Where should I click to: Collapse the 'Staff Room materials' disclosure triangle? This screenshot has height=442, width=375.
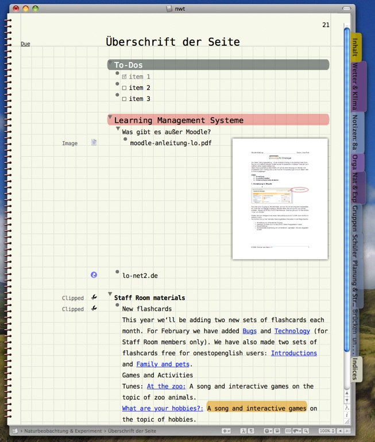[x=110, y=294]
